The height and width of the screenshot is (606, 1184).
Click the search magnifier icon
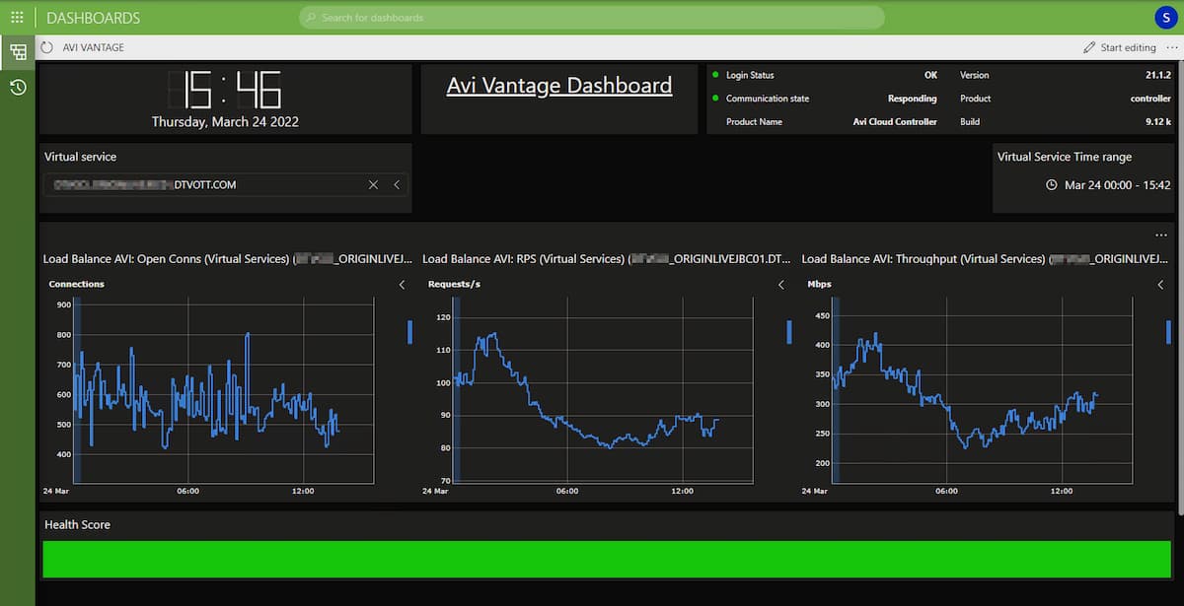point(311,18)
